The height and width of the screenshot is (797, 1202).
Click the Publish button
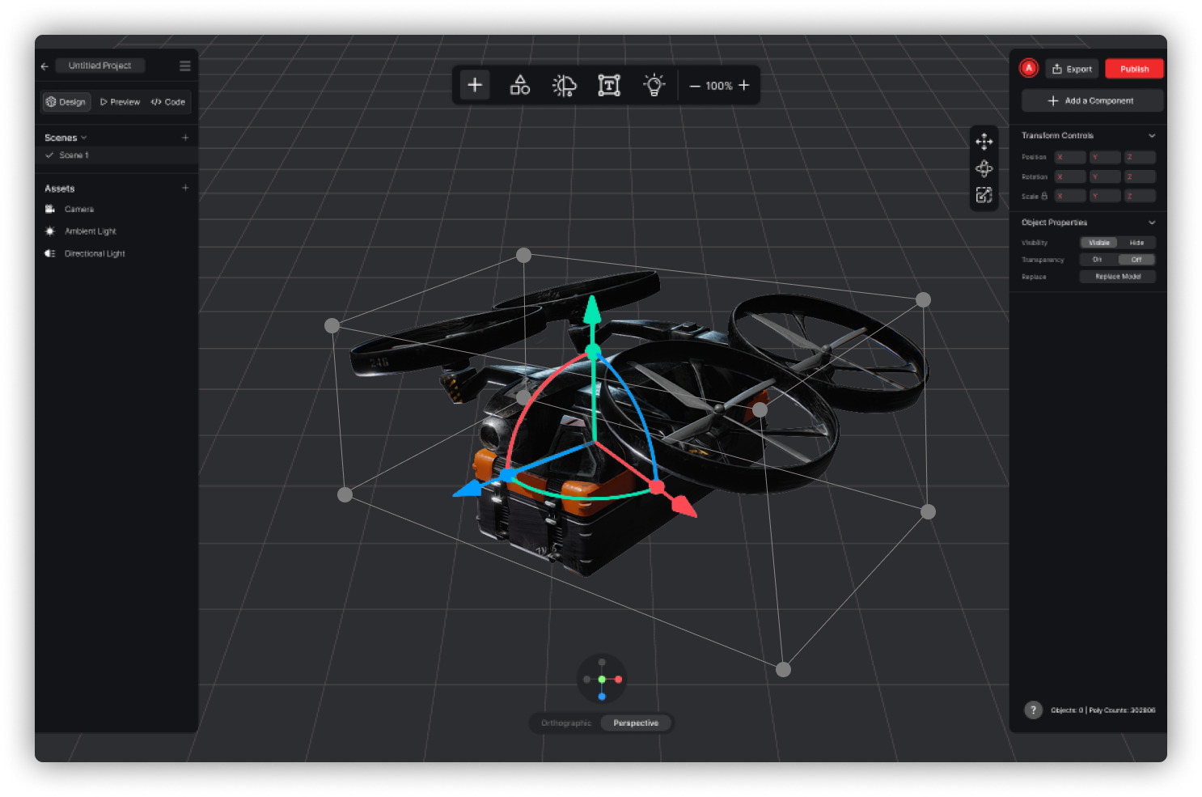[1133, 69]
